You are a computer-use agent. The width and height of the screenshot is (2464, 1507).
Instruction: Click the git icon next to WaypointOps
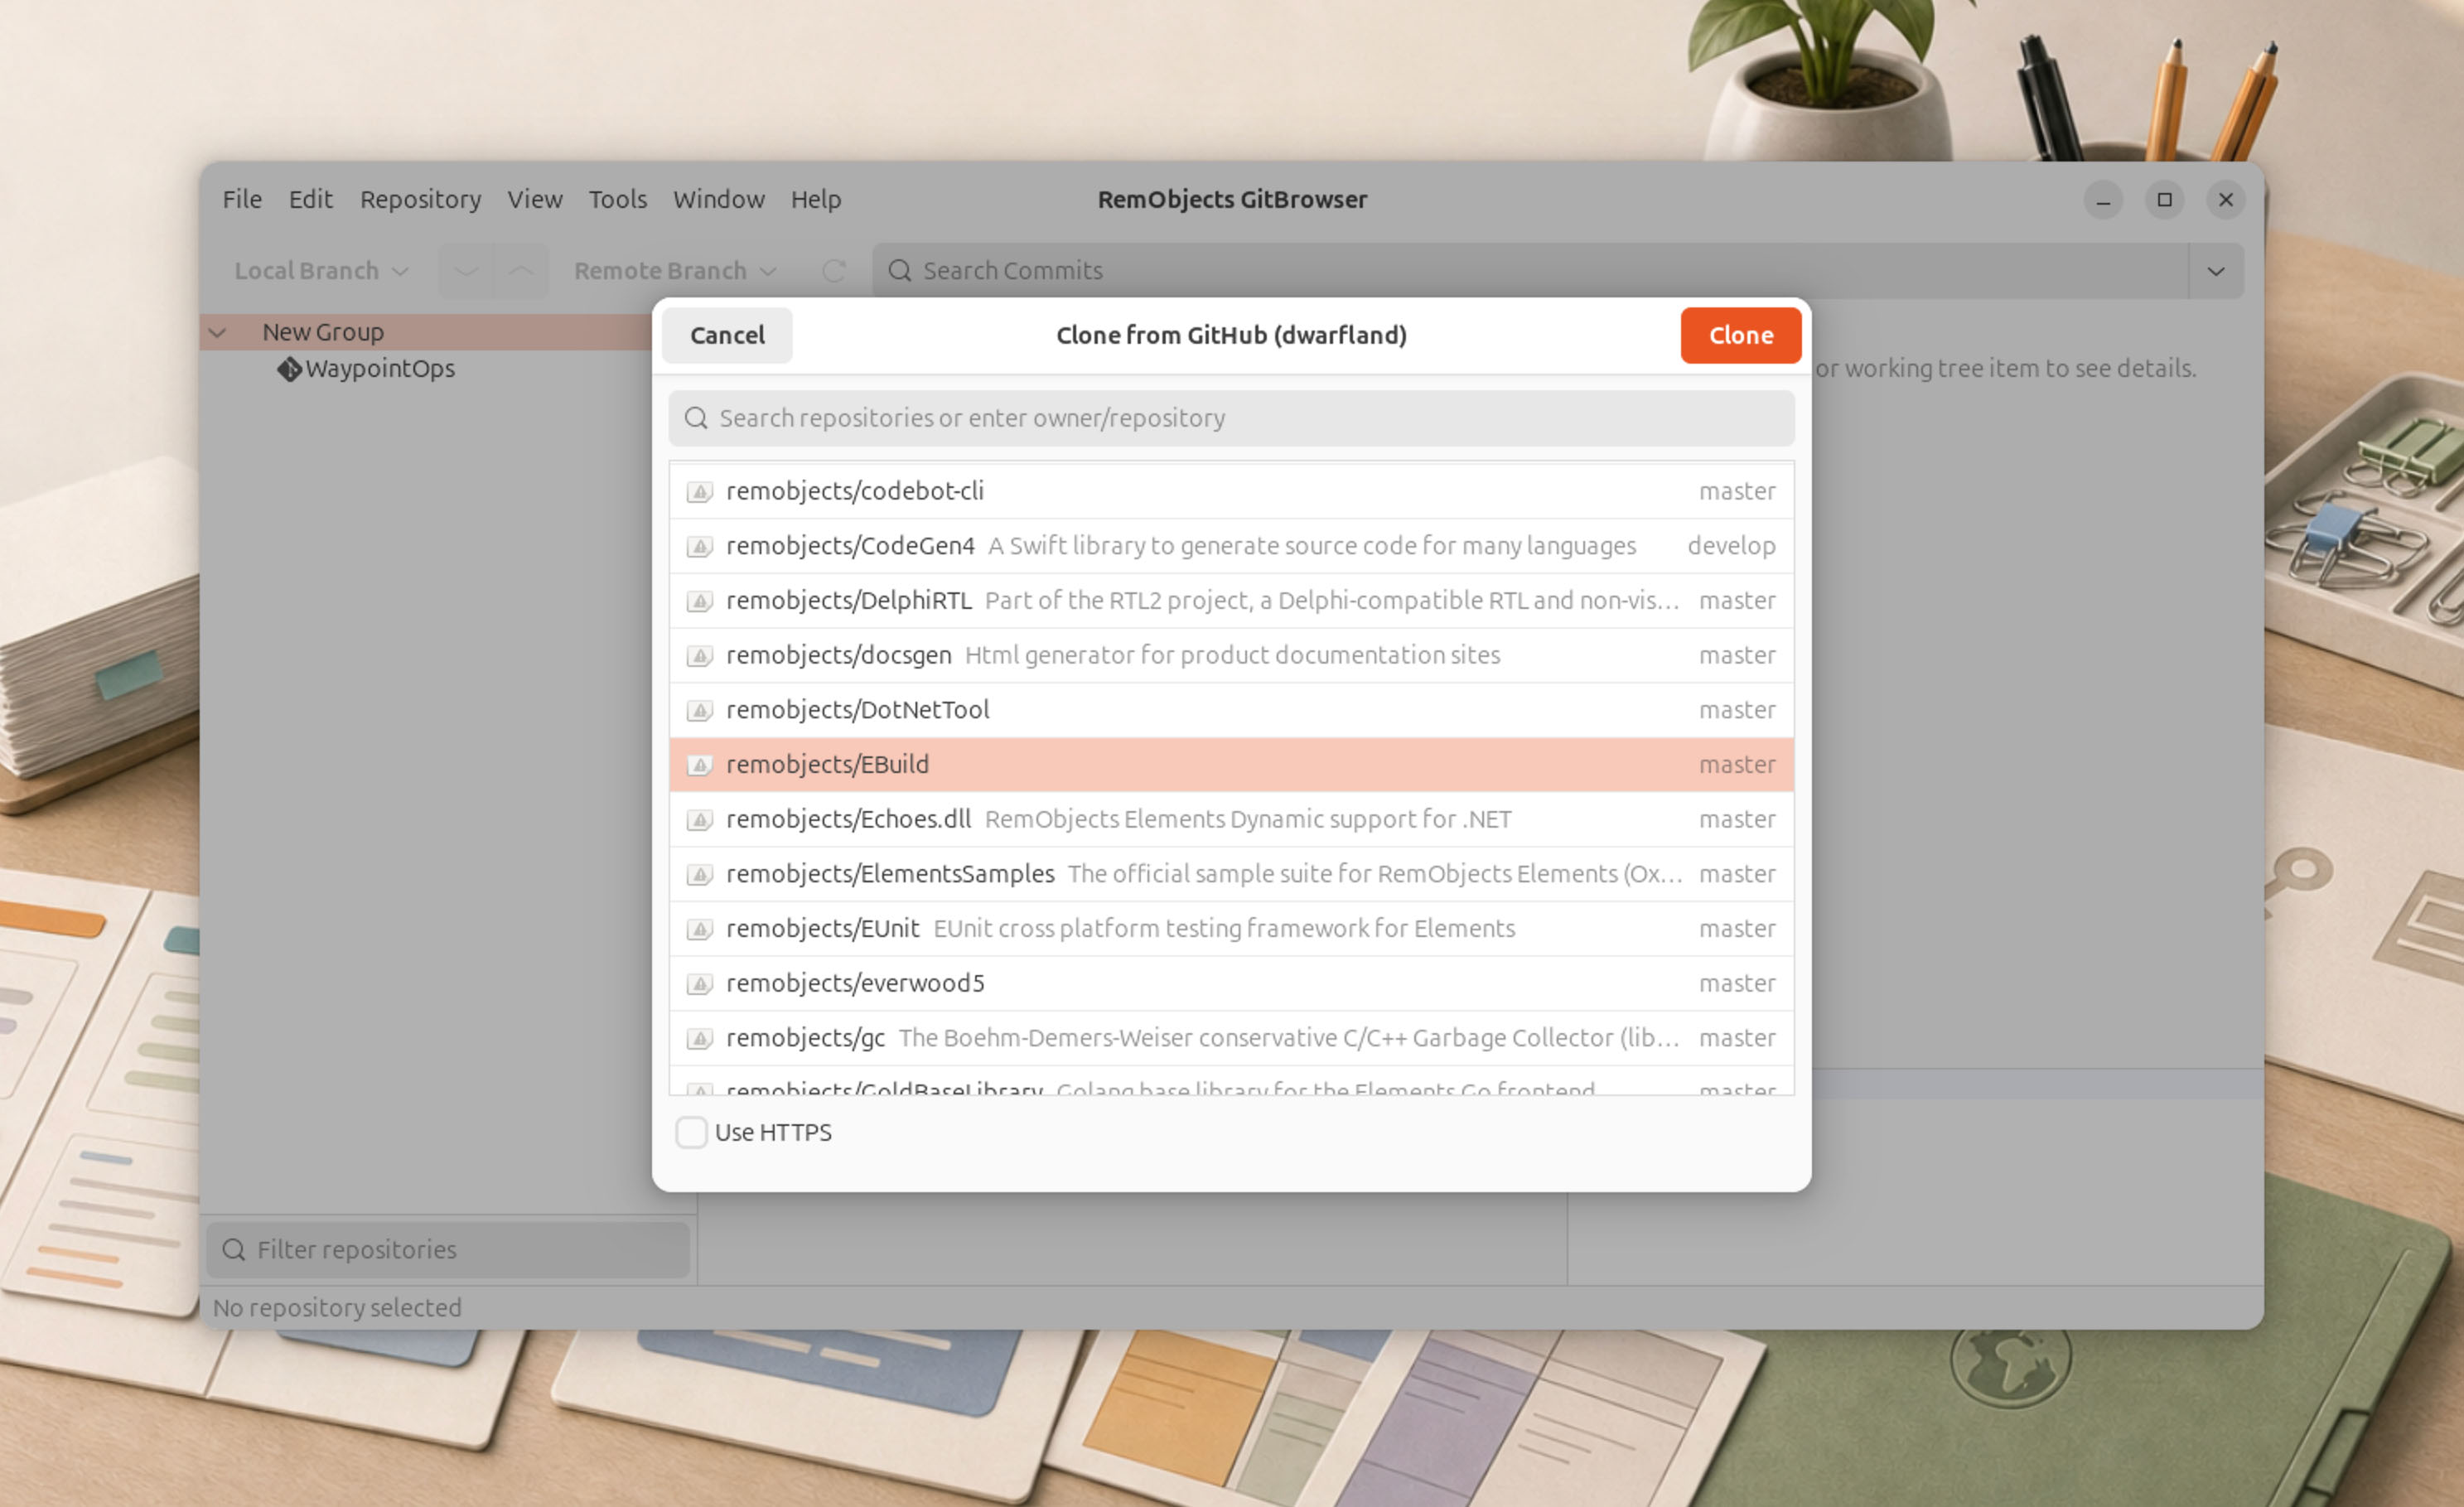[289, 369]
